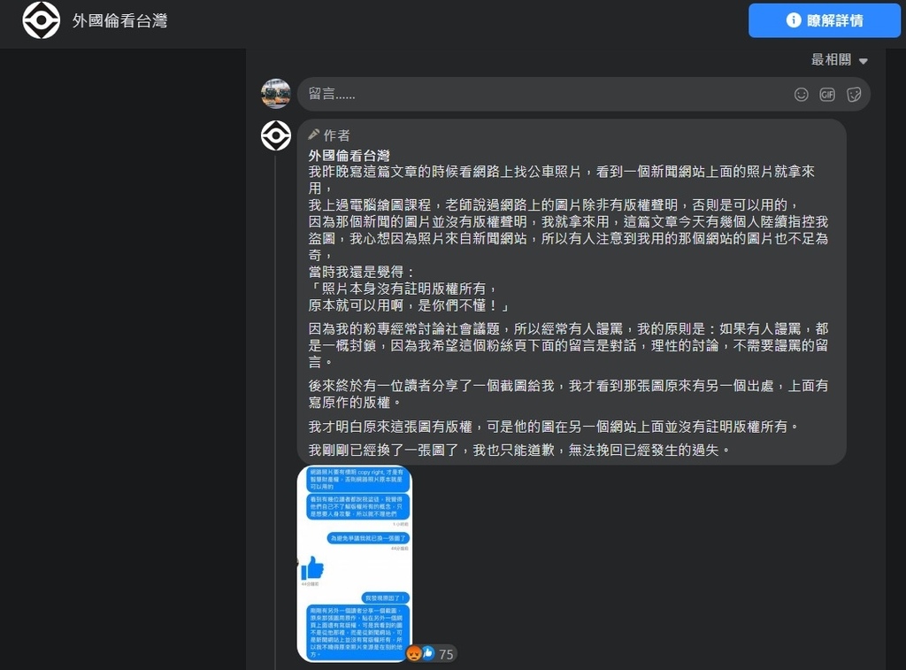
Task: Click the angry reaction emoji icon
Action: [x=414, y=653]
